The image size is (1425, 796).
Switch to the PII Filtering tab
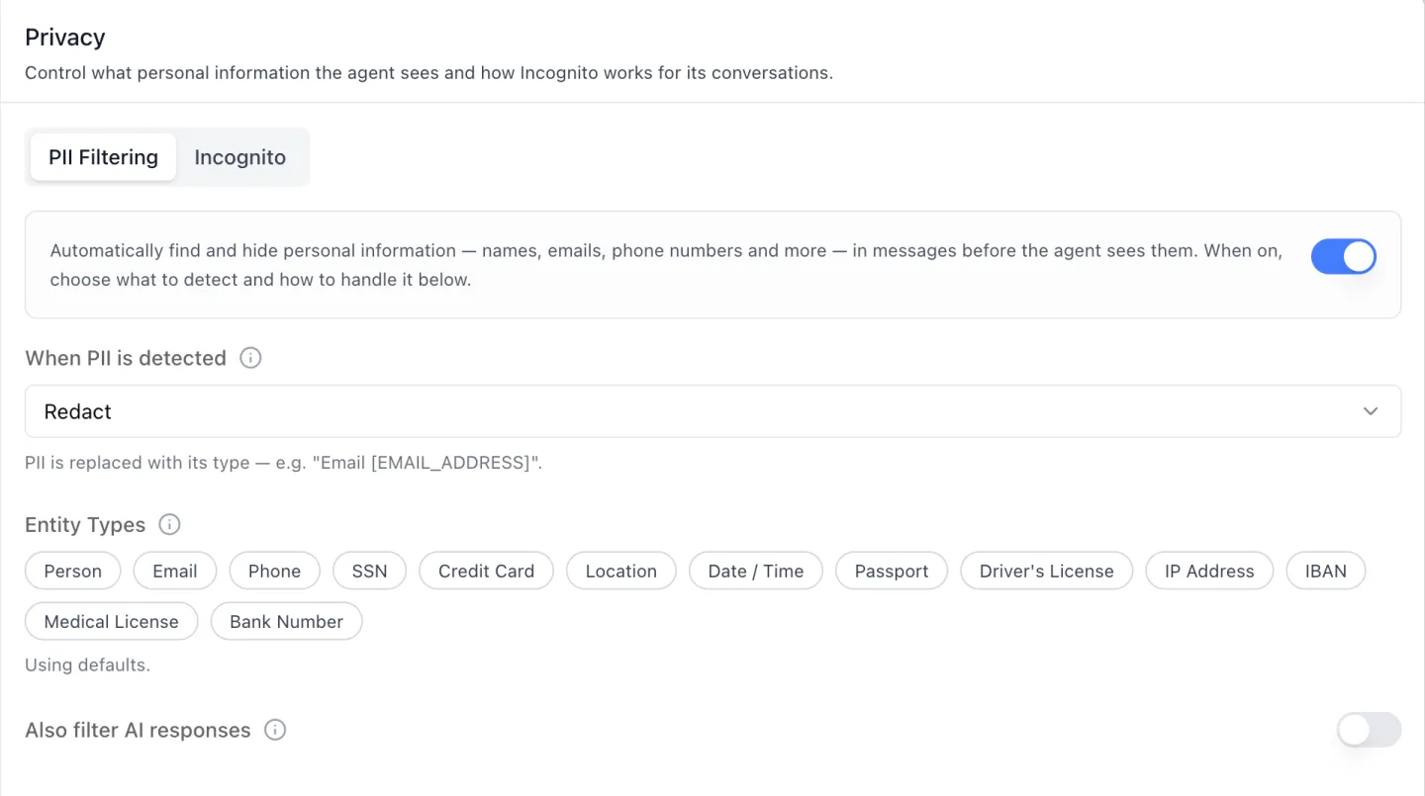point(104,157)
